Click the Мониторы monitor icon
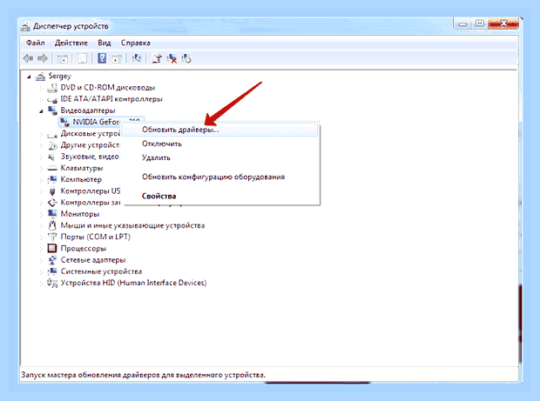Screen dimensions: 540x401 pos(52,214)
